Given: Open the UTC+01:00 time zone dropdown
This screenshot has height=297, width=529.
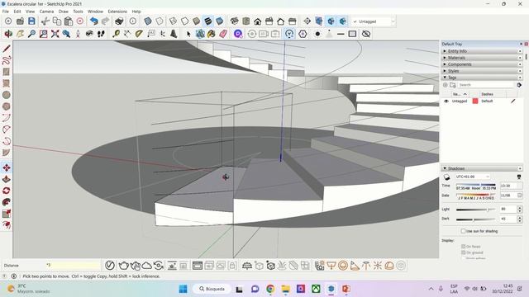Looking at the screenshot, I should click(472, 177).
